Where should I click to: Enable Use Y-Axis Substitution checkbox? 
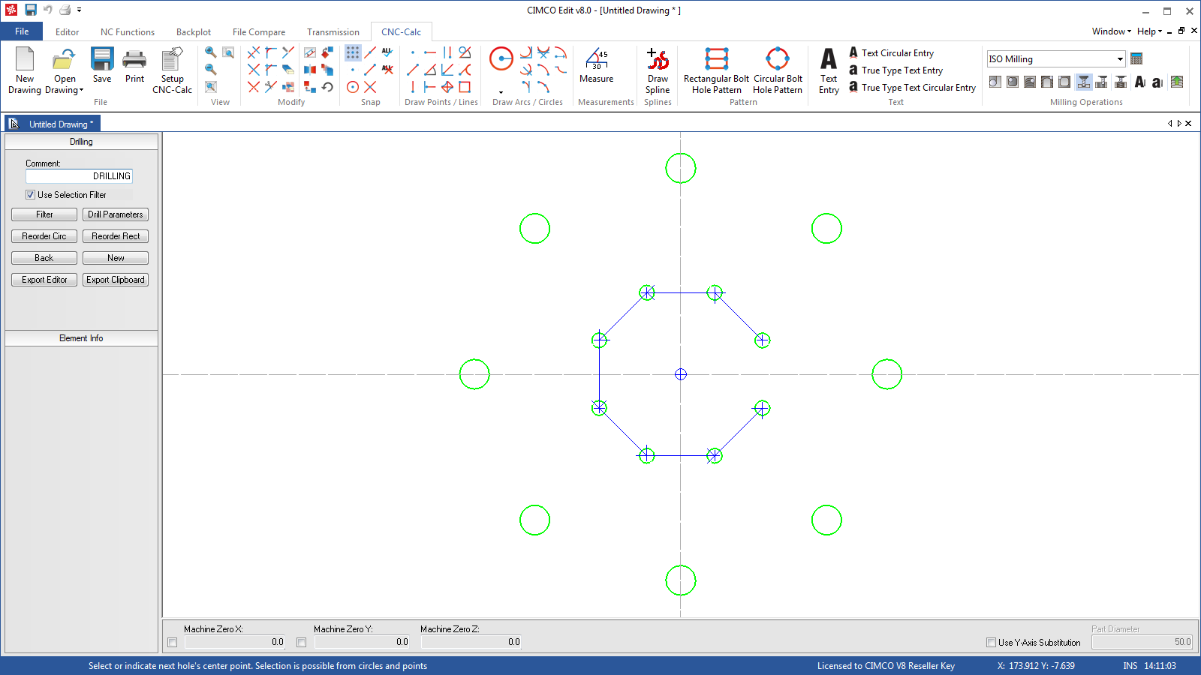(x=991, y=643)
